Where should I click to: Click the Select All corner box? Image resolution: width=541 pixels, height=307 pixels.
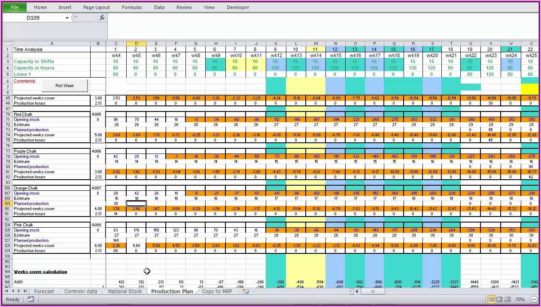click(x=7, y=43)
